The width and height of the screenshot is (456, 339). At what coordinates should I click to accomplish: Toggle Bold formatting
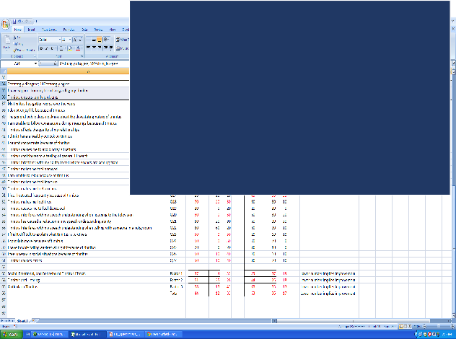point(41,48)
